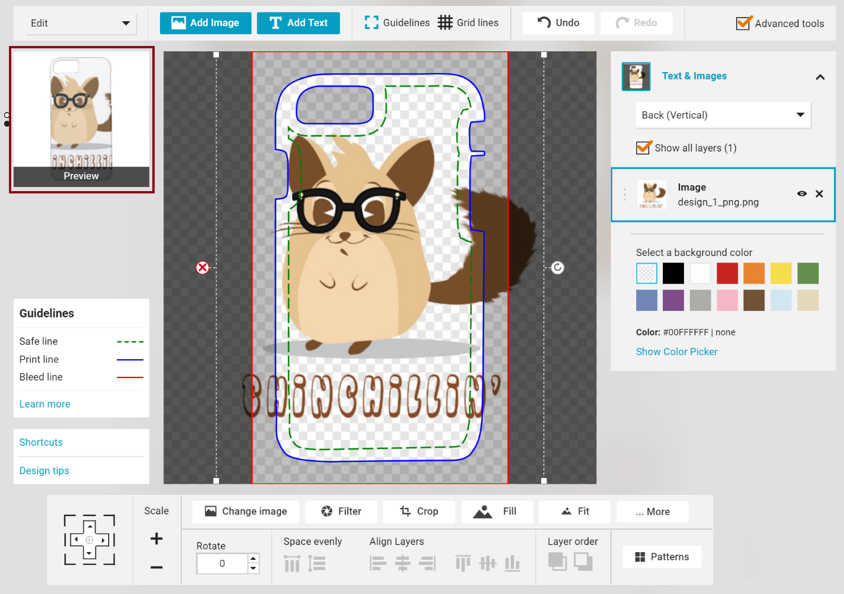
Task: Align layers to the bottom
Action: [512, 563]
